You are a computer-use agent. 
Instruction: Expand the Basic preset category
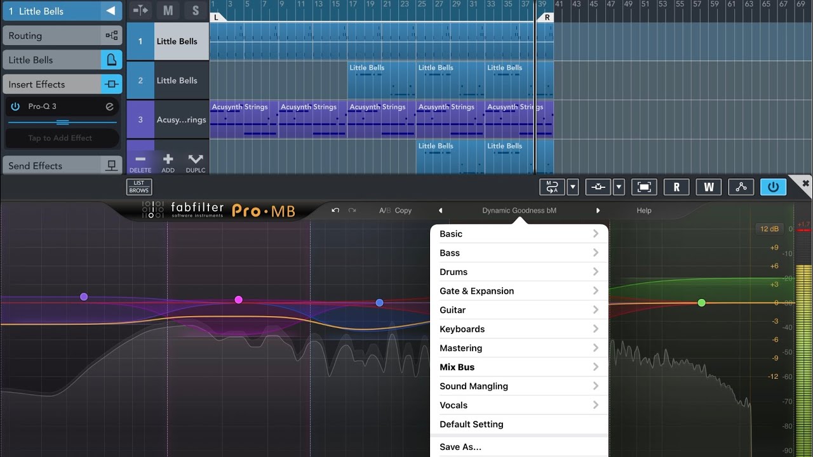(x=519, y=234)
